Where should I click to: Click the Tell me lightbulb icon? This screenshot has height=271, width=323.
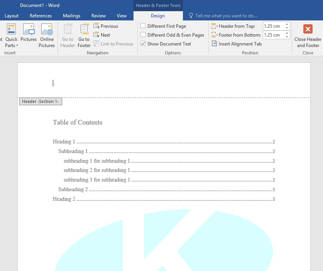(191, 16)
